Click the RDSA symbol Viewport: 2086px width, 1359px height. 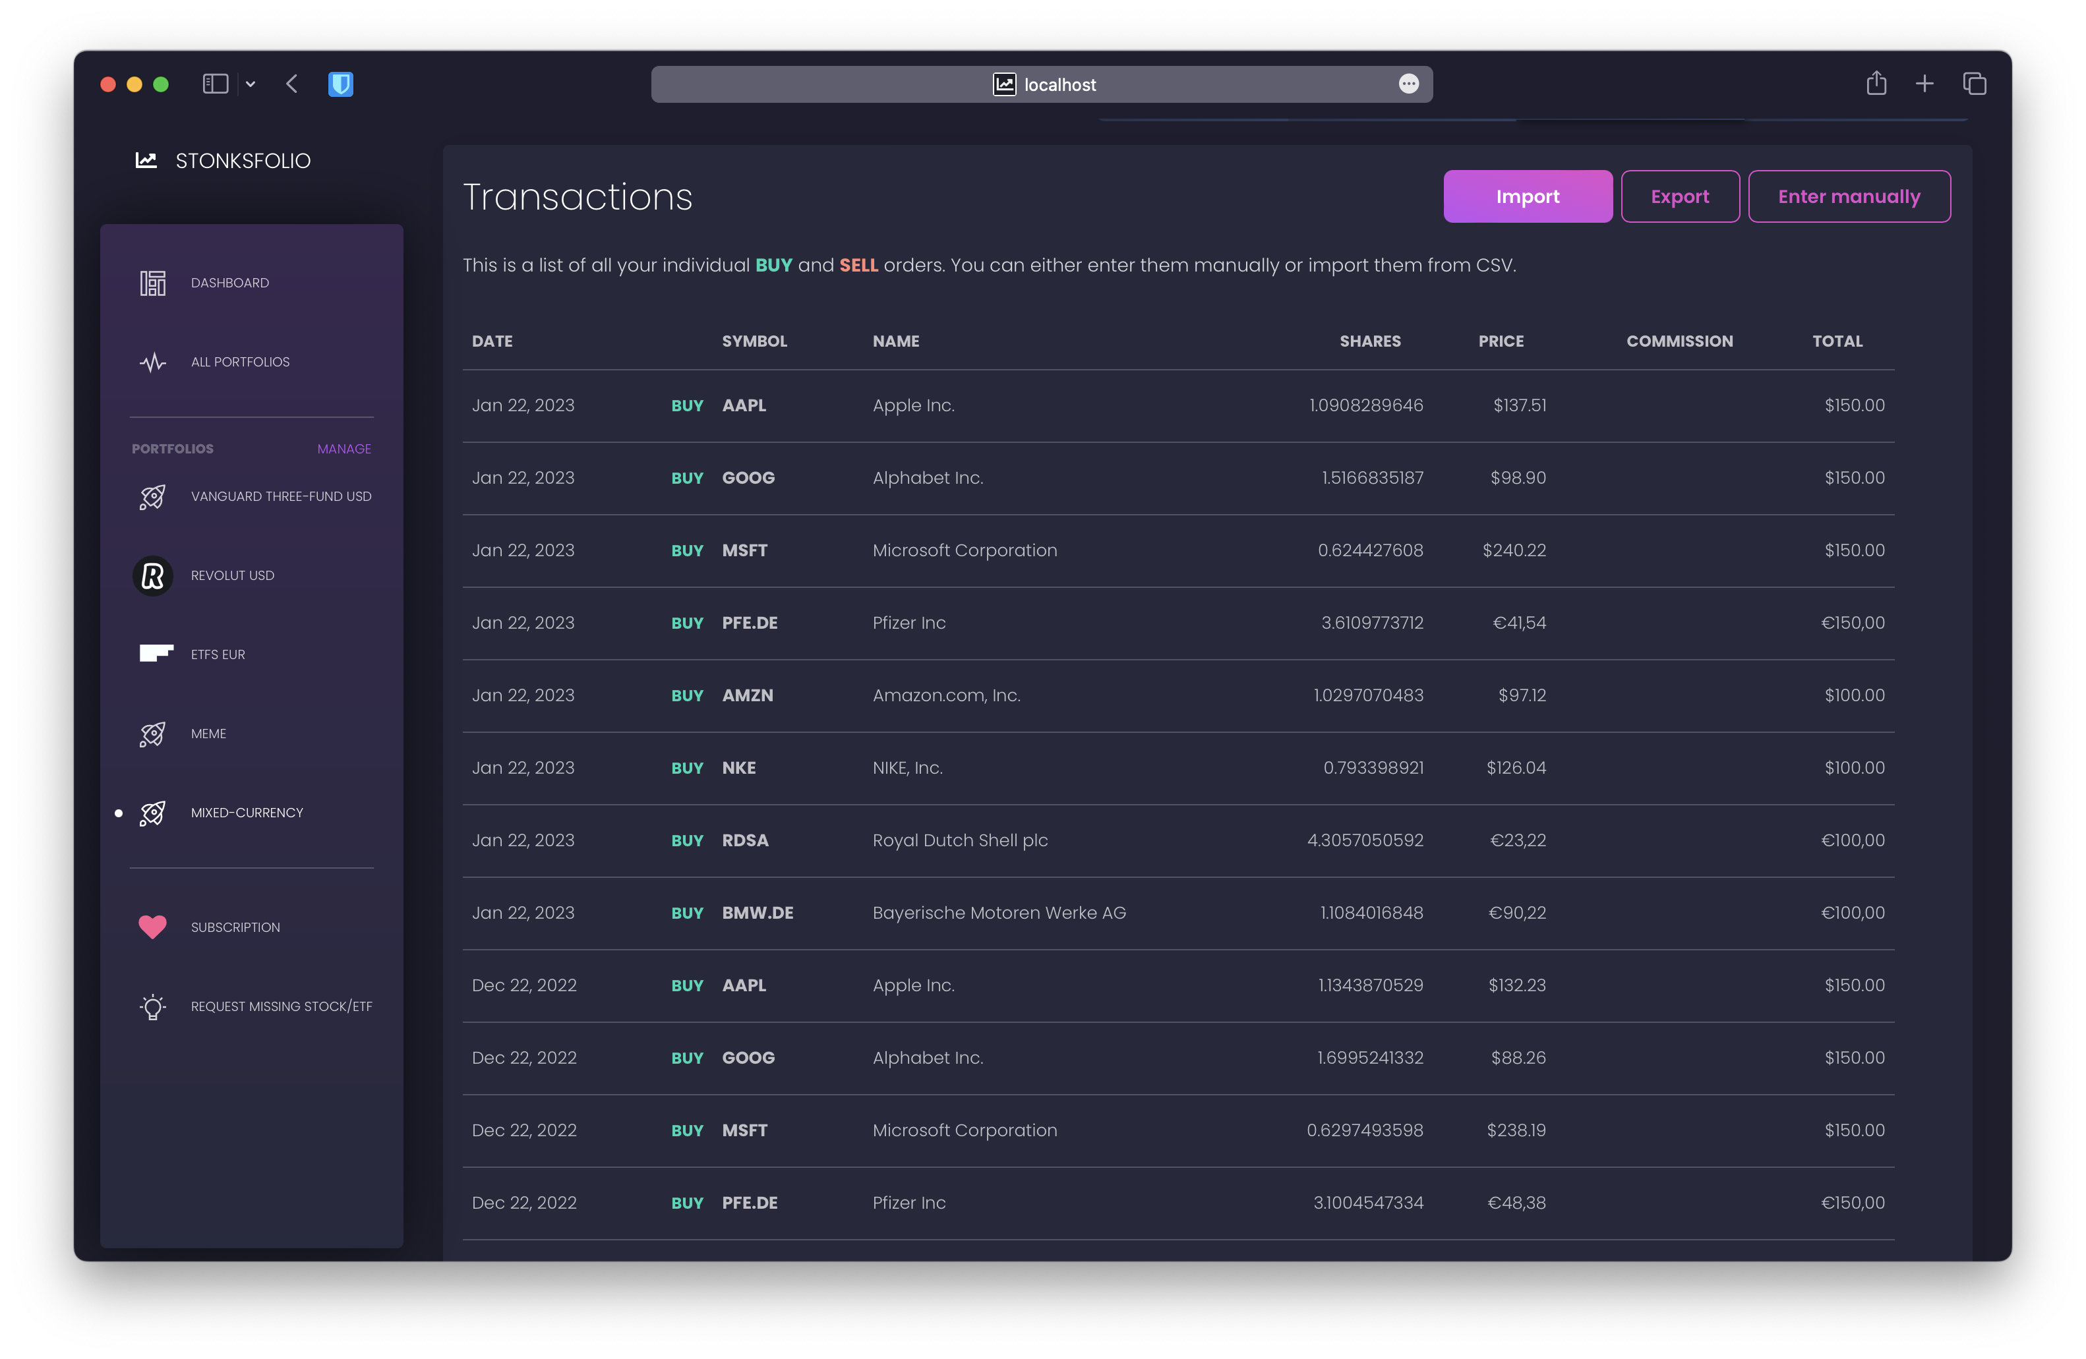click(x=745, y=840)
